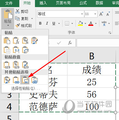Click the Insert Function fx button in formula bar
The width and height of the screenshot is (119, 120).
70,43
